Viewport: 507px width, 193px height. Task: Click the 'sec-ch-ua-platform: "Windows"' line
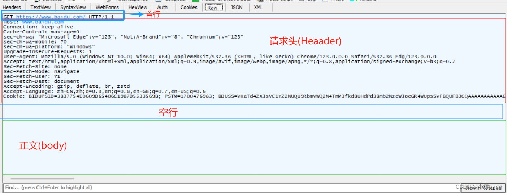pyautogui.click(x=49, y=47)
